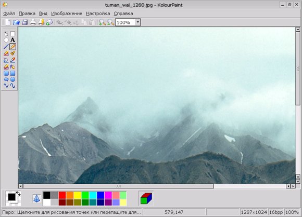
Task: Select the Connected Lines zigzag tool
Action: click(6, 86)
